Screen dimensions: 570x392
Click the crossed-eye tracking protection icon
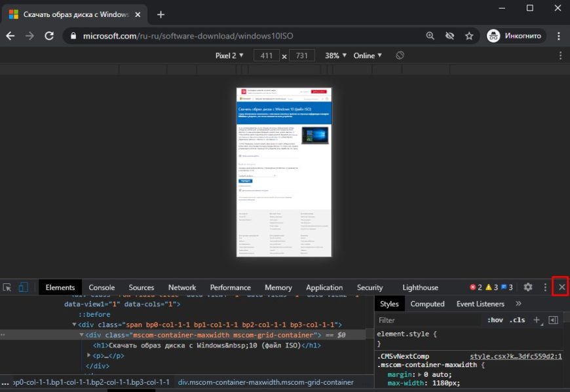(449, 35)
